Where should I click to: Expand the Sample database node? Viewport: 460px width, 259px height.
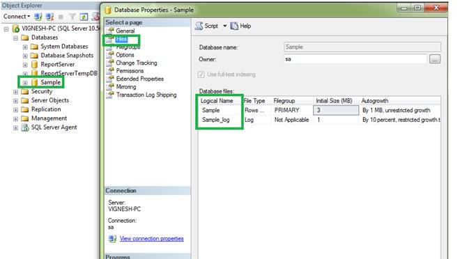click(25, 83)
